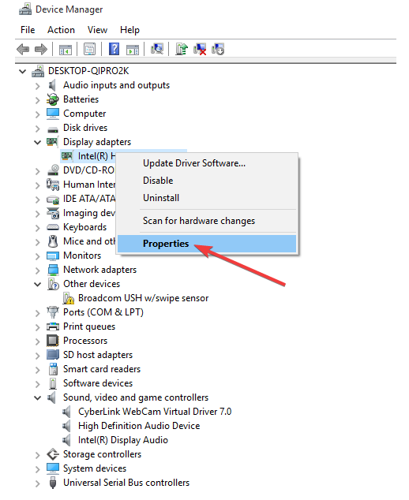This screenshot has width=409, height=500.
Task: Click the Storage controllers icon
Action: point(53,454)
